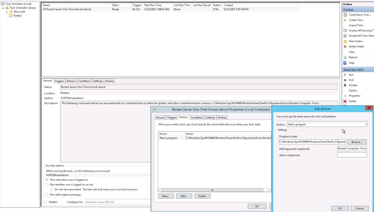Click the Next Run Time column header
374x212 pixels.
click(x=158, y=5)
